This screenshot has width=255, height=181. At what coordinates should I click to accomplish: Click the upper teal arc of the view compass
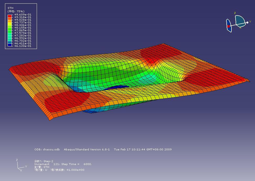coord(240,20)
